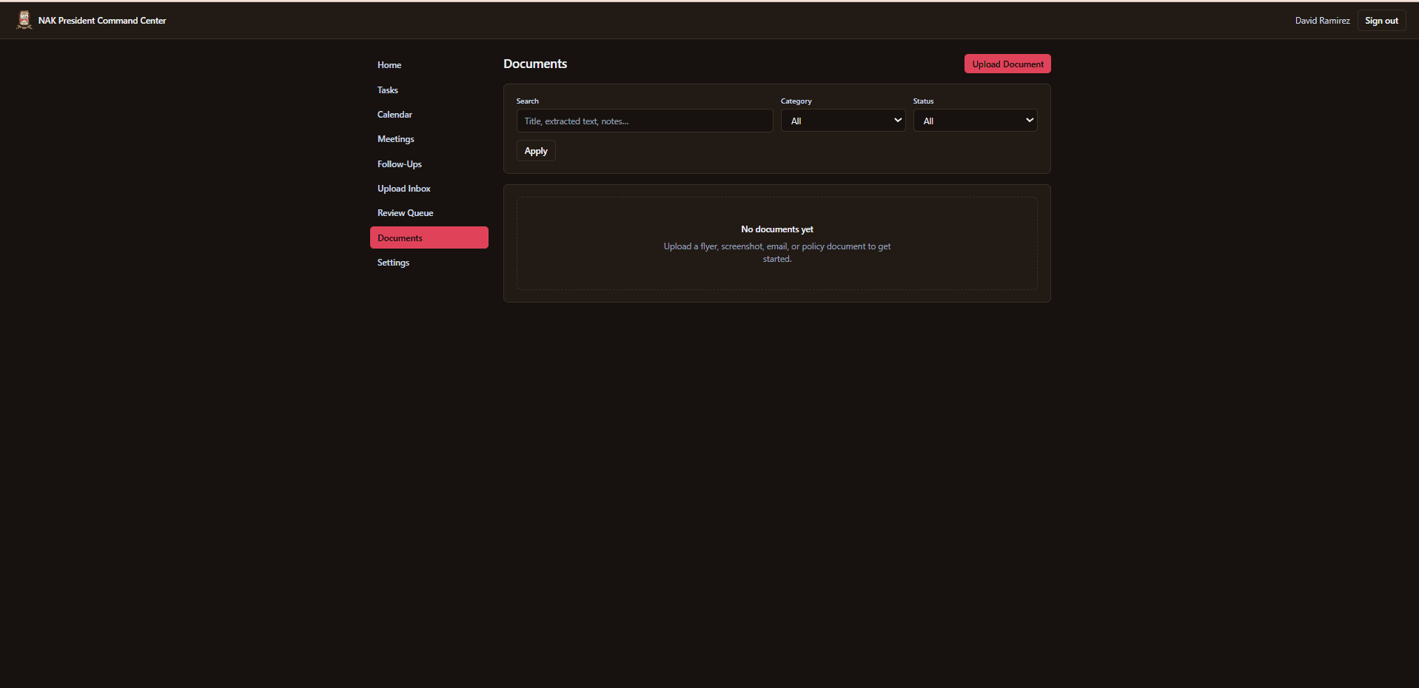Sign out of the account
The width and height of the screenshot is (1419, 688).
coord(1381,21)
